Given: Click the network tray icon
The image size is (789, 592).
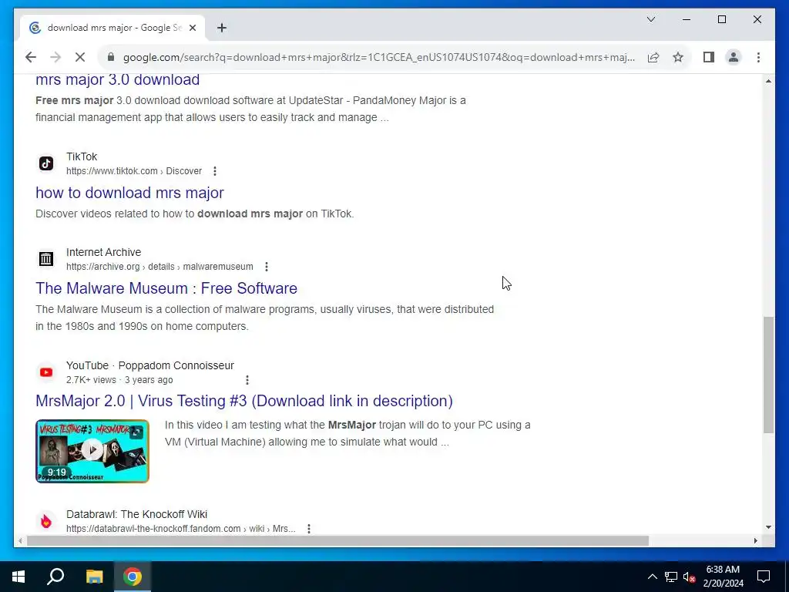Looking at the screenshot, I should [x=671, y=577].
